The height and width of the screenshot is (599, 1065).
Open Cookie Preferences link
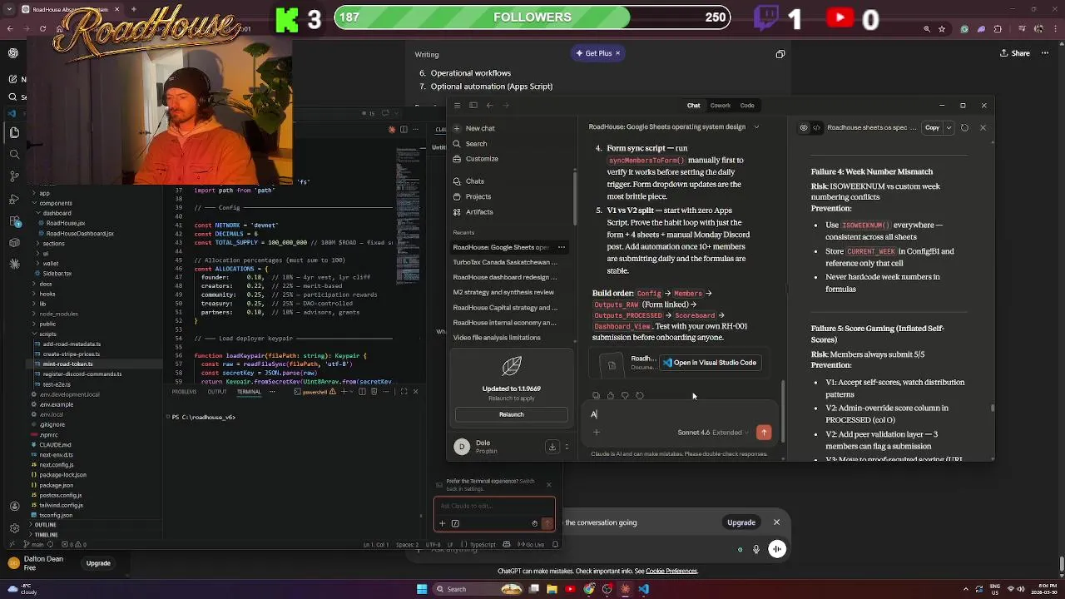click(671, 572)
